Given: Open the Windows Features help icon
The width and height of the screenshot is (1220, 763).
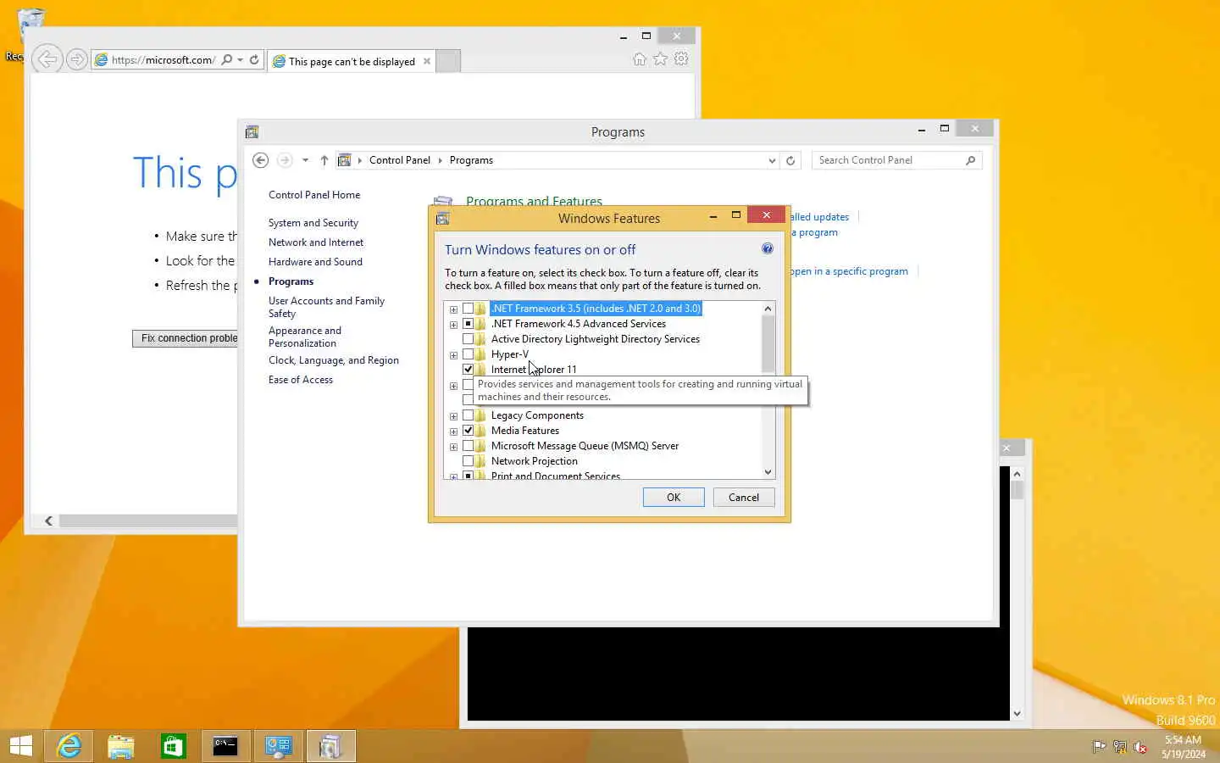Looking at the screenshot, I should 767,248.
